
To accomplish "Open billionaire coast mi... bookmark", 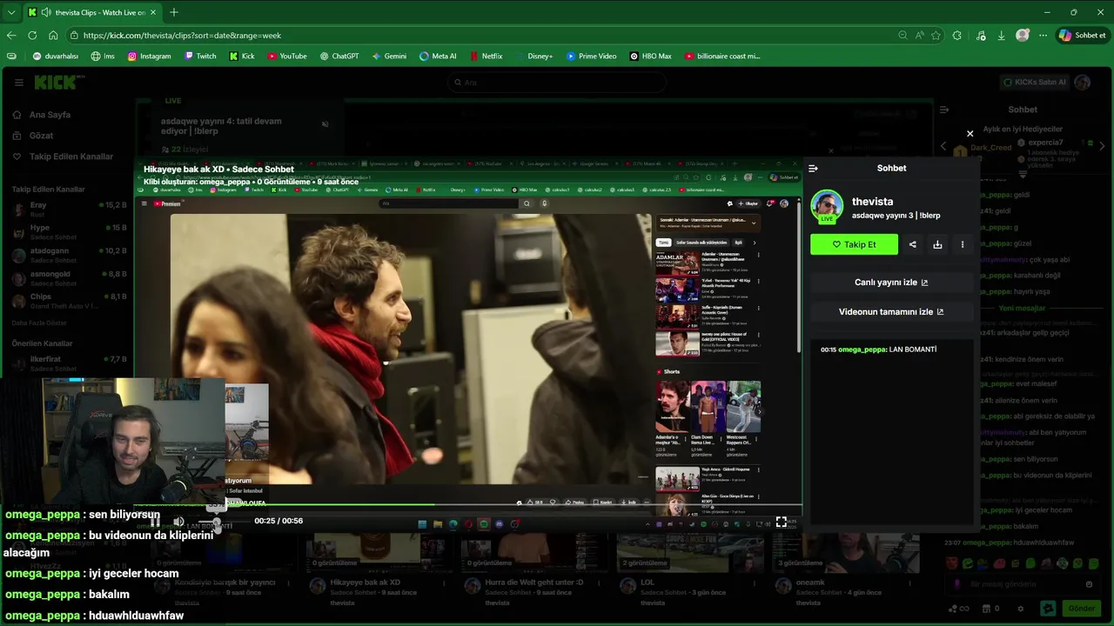I will tap(722, 57).
